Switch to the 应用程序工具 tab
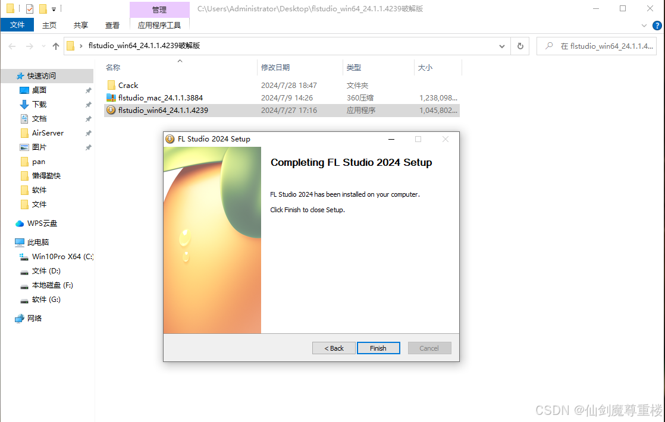The width and height of the screenshot is (665, 422). click(159, 25)
